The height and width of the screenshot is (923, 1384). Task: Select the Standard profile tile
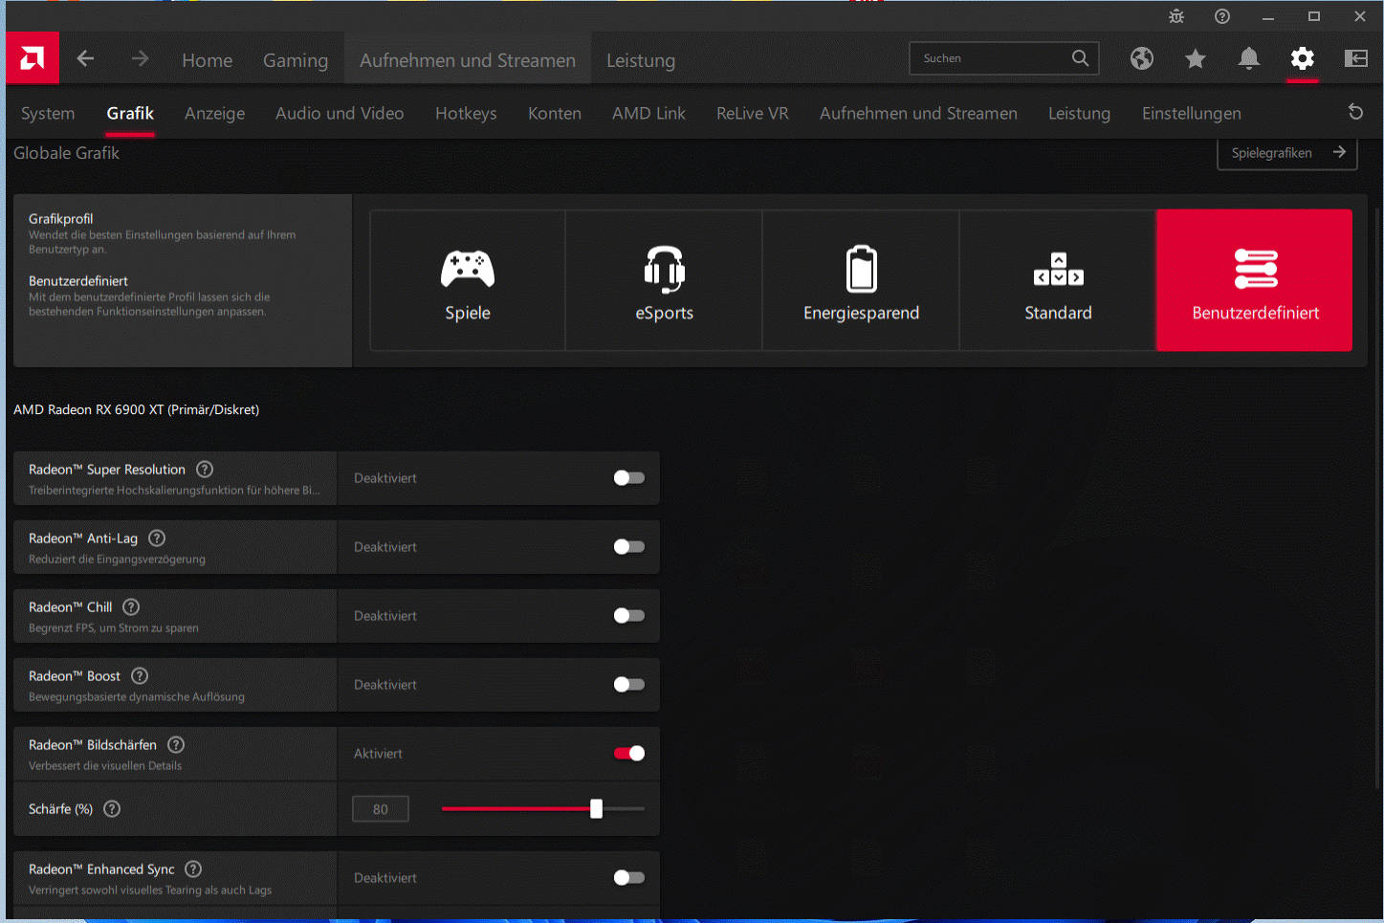[1058, 280]
